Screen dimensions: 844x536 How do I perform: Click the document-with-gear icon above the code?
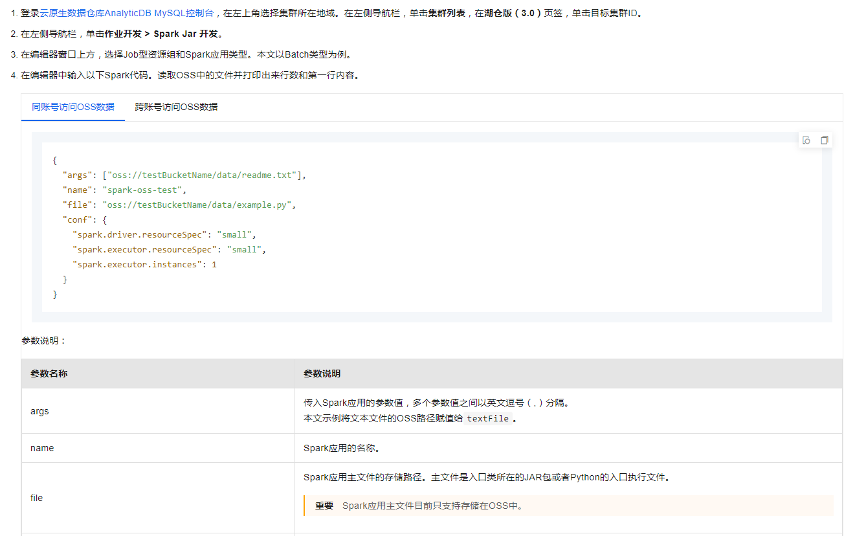(x=806, y=140)
